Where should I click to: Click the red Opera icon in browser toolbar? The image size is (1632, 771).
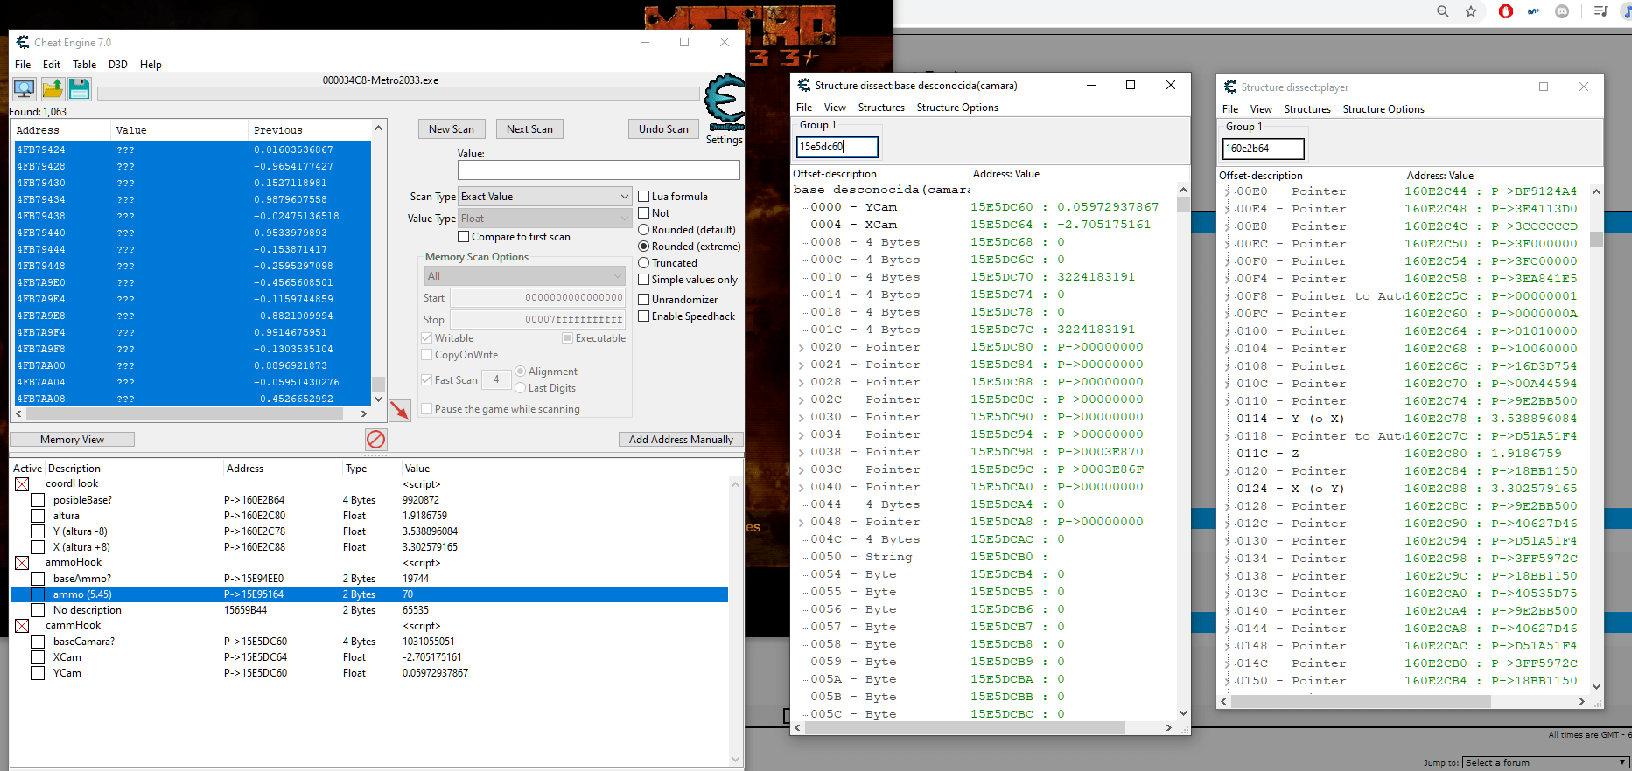(1506, 11)
